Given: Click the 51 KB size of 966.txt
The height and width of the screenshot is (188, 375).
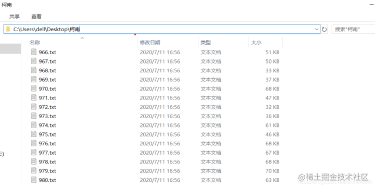Looking at the screenshot, I should 272,52.
